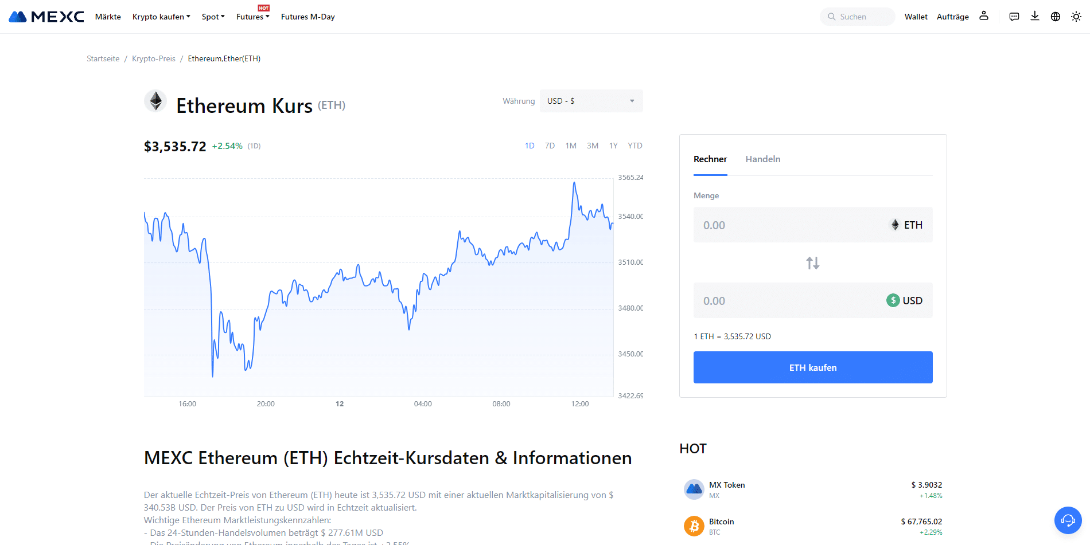Click the MX Token row name

pyautogui.click(x=727, y=485)
